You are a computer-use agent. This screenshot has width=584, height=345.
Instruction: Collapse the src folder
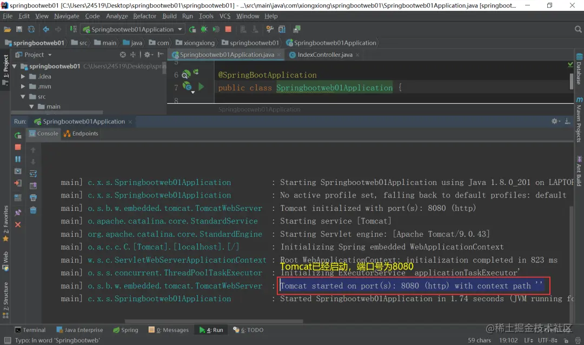pyautogui.click(x=23, y=96)
